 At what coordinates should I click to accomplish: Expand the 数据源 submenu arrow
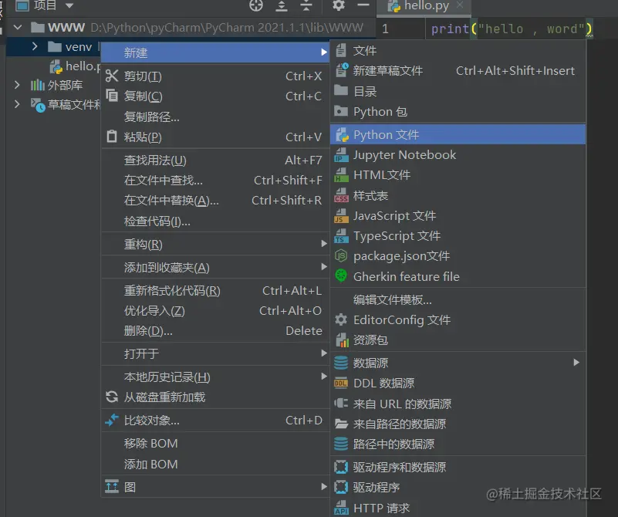[x=576, y=362]
